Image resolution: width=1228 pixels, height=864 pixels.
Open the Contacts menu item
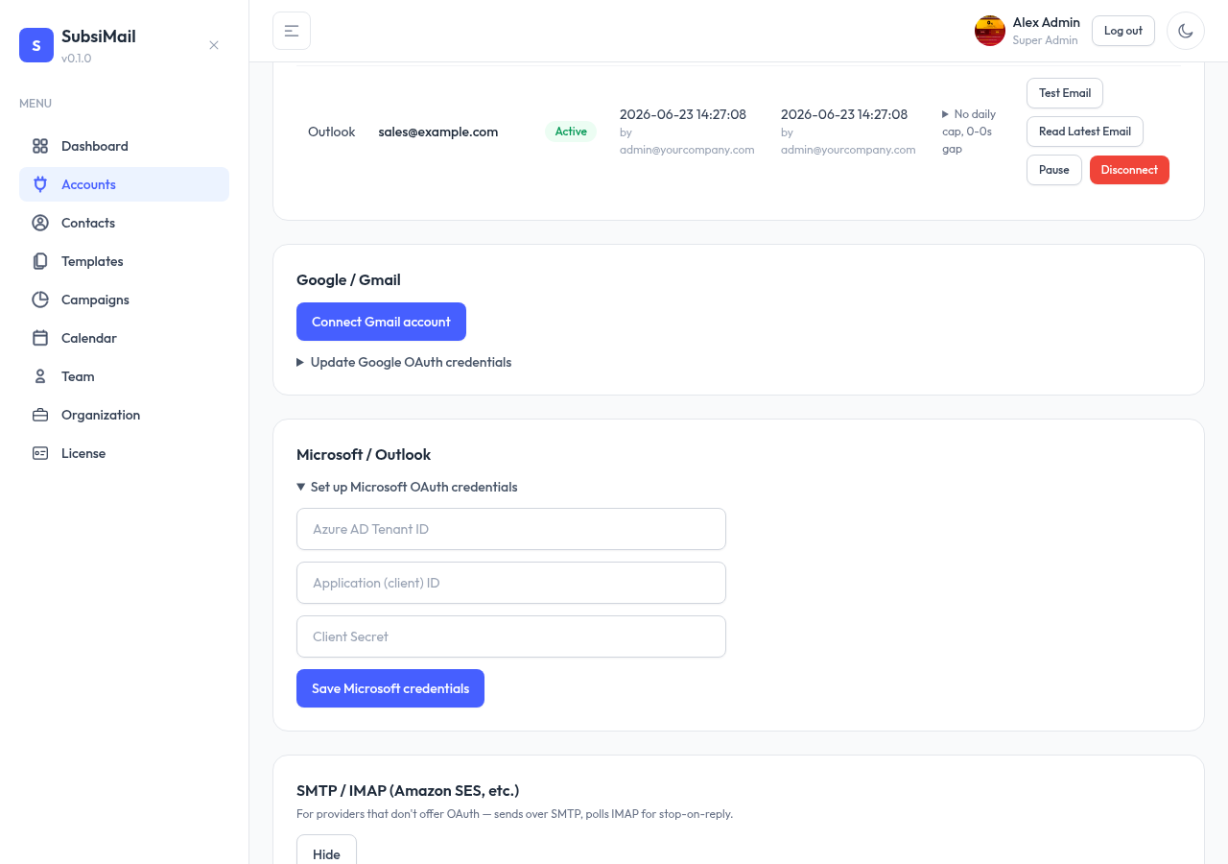click(124, 223)
